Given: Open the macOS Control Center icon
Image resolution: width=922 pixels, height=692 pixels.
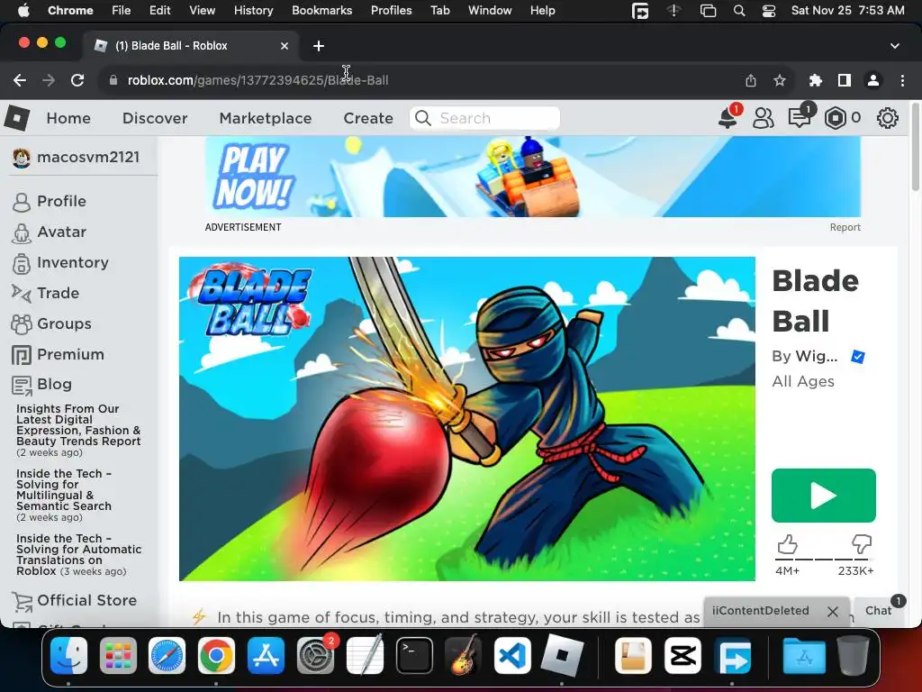Looking at the screenshot, I should tap(769, 11).
